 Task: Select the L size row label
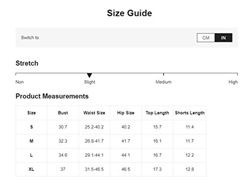pyautogui.click(x=31, y=155)
